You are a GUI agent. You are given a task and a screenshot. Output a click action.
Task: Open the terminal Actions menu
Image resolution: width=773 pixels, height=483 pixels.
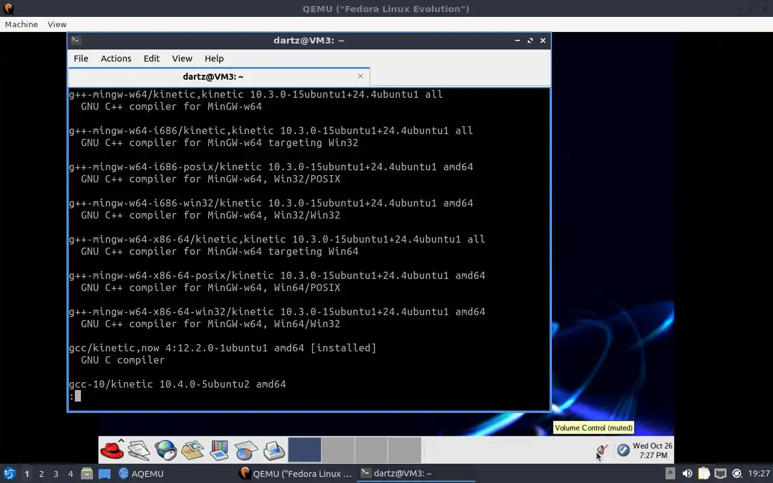pos(116,59)
